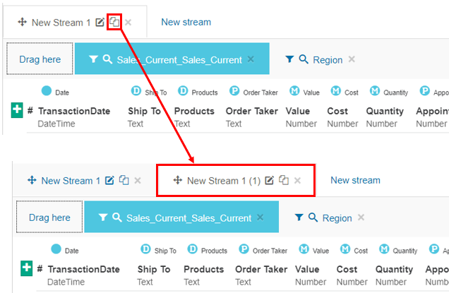Image resolution: width=449 pixels, height=293 pixels.
Task: Click the green plus icon in upper panel
Action: pyautogui.click(x=17, y=110)
